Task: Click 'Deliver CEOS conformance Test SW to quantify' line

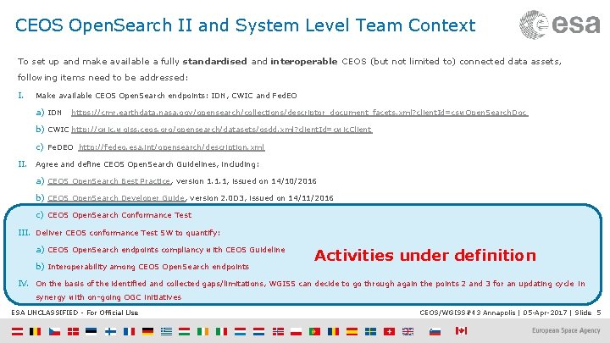Action: [x=128, y=233]
